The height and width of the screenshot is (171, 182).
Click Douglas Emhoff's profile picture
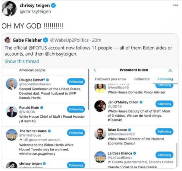click(x=12, y=84)
